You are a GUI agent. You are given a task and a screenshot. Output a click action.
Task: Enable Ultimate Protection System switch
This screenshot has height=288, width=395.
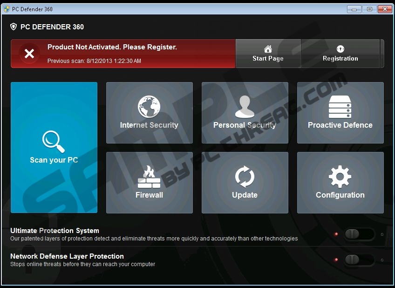tap(359, 234)
